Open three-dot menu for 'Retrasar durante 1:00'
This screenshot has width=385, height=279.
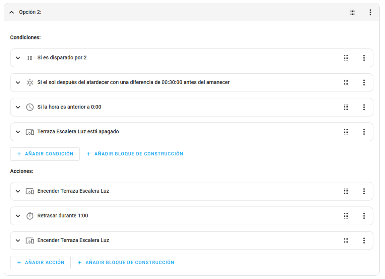(364, 216)
